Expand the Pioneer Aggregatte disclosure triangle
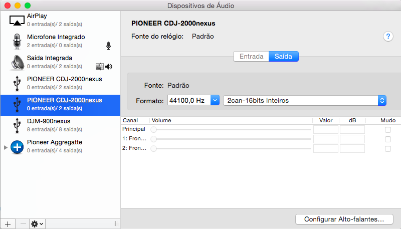Image resolution: width=401 pixels, height=229 pixels. pos(6,147)
